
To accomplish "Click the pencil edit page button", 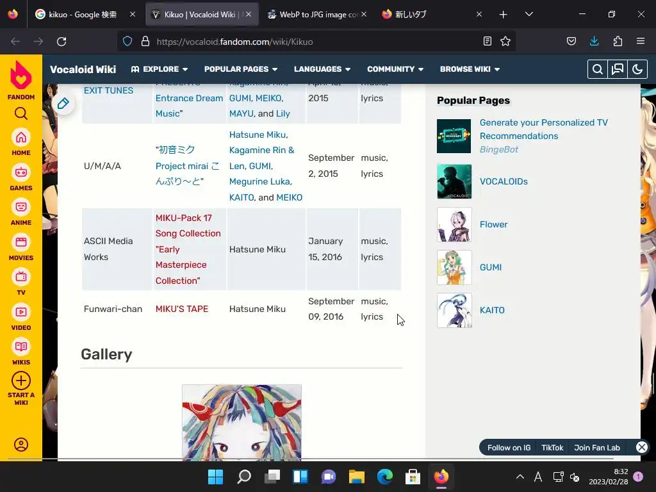I will click(x=63, y=103).
